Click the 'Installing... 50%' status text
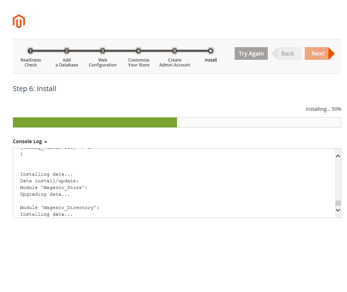 click(x=323, y=109)
